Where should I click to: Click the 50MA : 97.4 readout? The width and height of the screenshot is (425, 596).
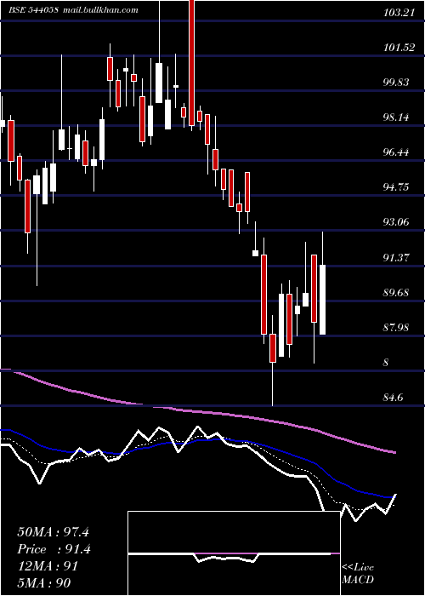coord(53,532)
